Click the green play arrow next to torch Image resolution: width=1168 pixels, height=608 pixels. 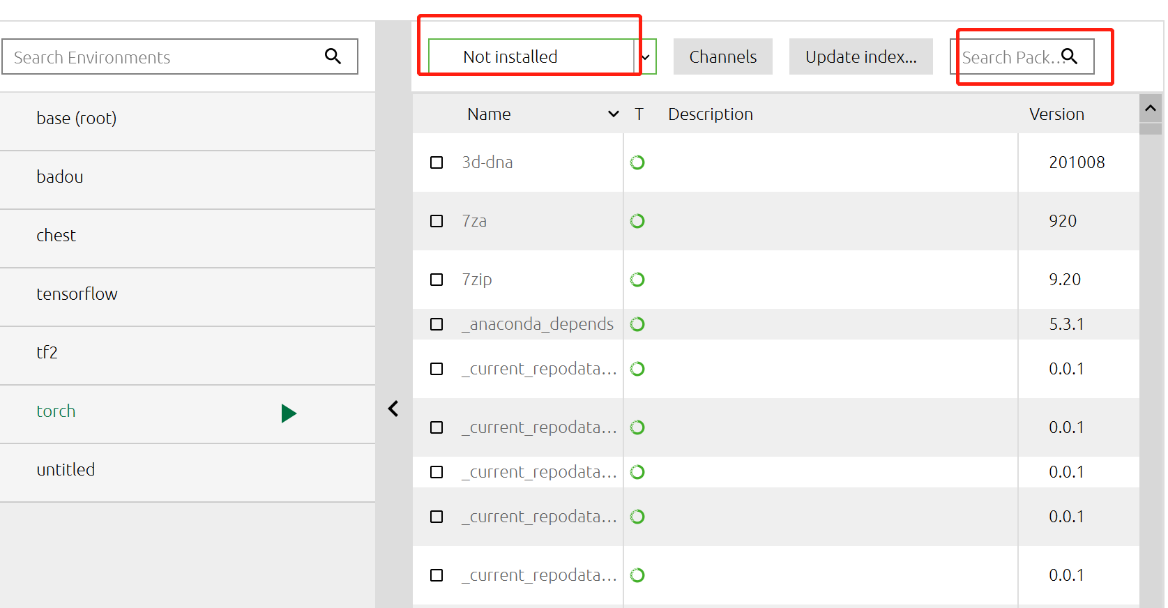pos(289,413)
